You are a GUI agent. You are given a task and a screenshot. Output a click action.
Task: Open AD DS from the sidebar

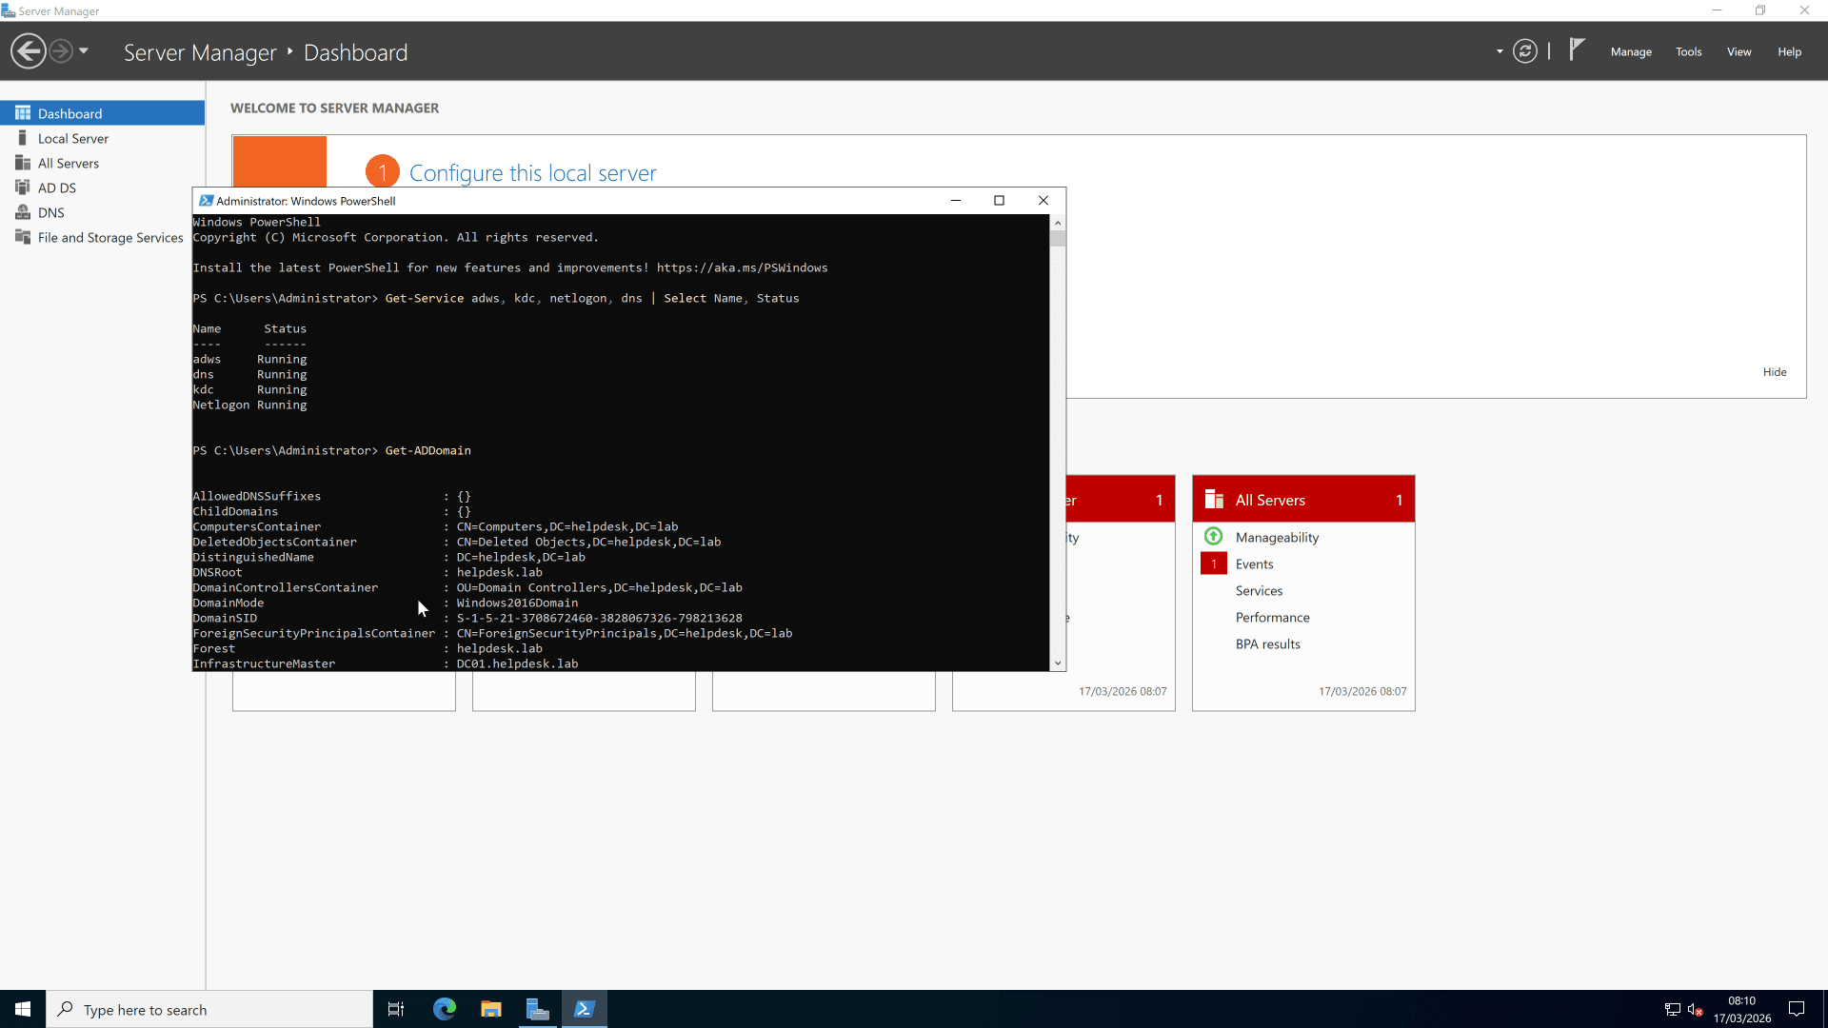click(57, 187)
